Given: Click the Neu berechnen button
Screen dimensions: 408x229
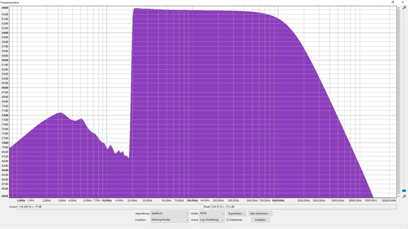Looking at the screenshot, I should coord(260,213).
